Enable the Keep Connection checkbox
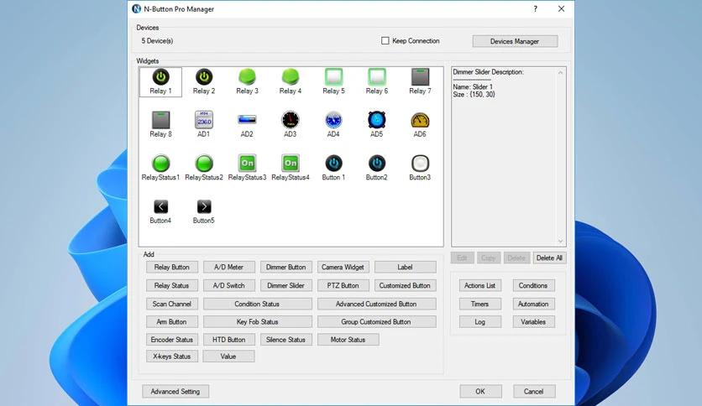Image resolution: width=702 pixels, height=406 pixels. coord(385,41)
